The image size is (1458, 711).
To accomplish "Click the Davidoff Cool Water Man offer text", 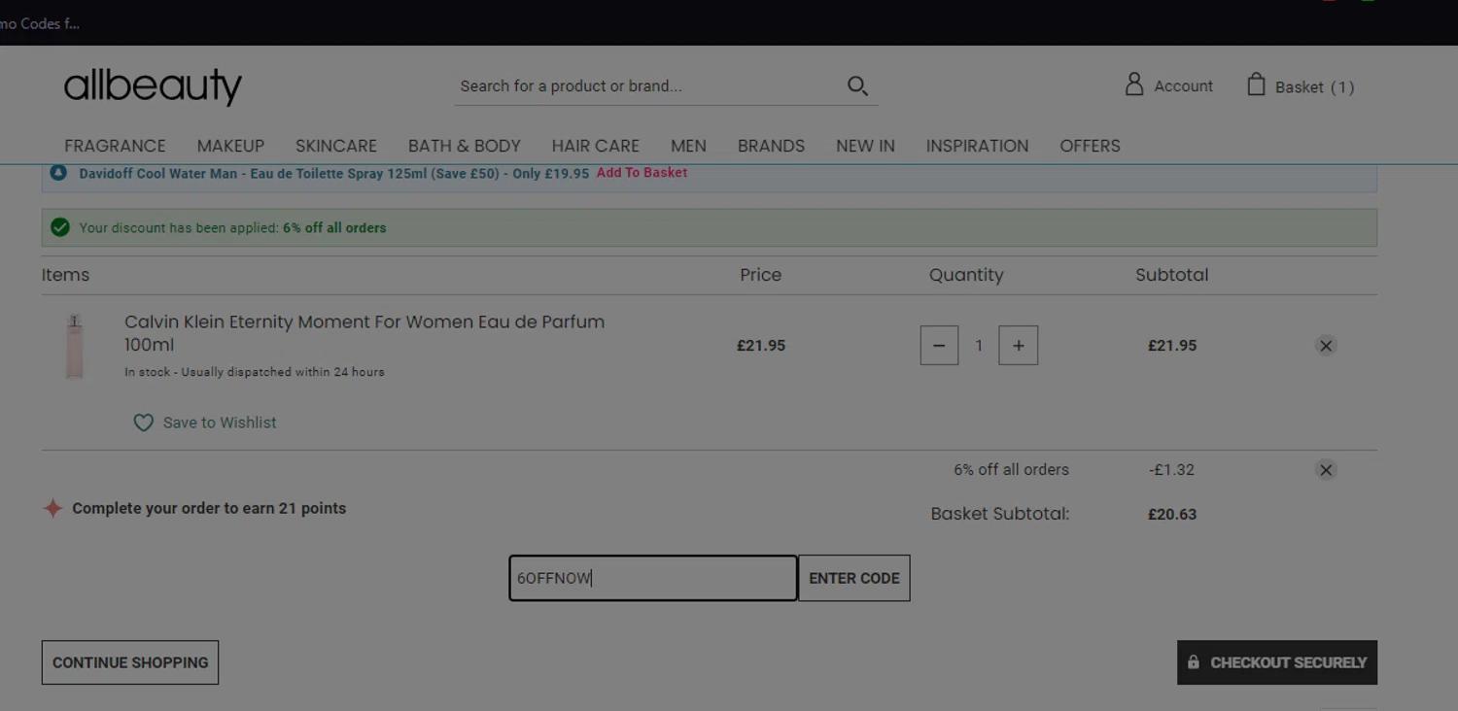I will point(333,174).
